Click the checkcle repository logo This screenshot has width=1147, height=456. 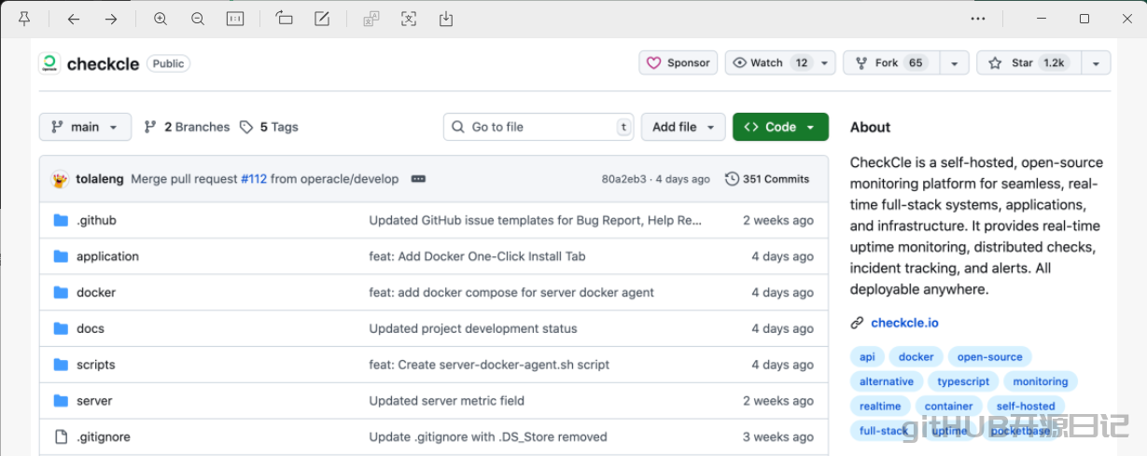click(49, 63)
